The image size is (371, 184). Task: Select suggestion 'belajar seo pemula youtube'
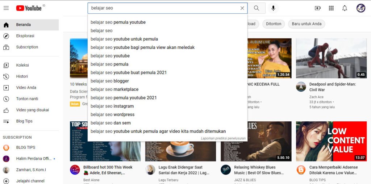167,22
